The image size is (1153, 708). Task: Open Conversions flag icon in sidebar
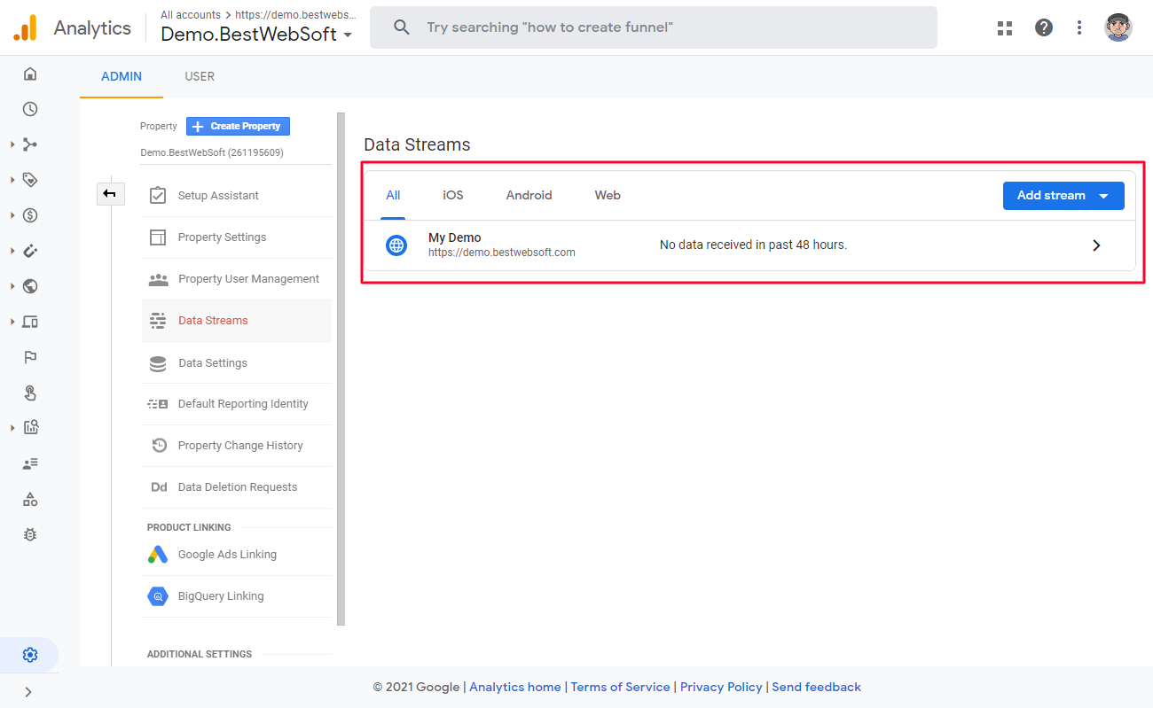pos(30,357)
